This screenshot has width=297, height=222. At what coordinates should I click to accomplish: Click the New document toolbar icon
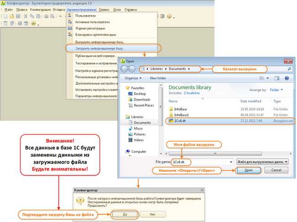5,16
